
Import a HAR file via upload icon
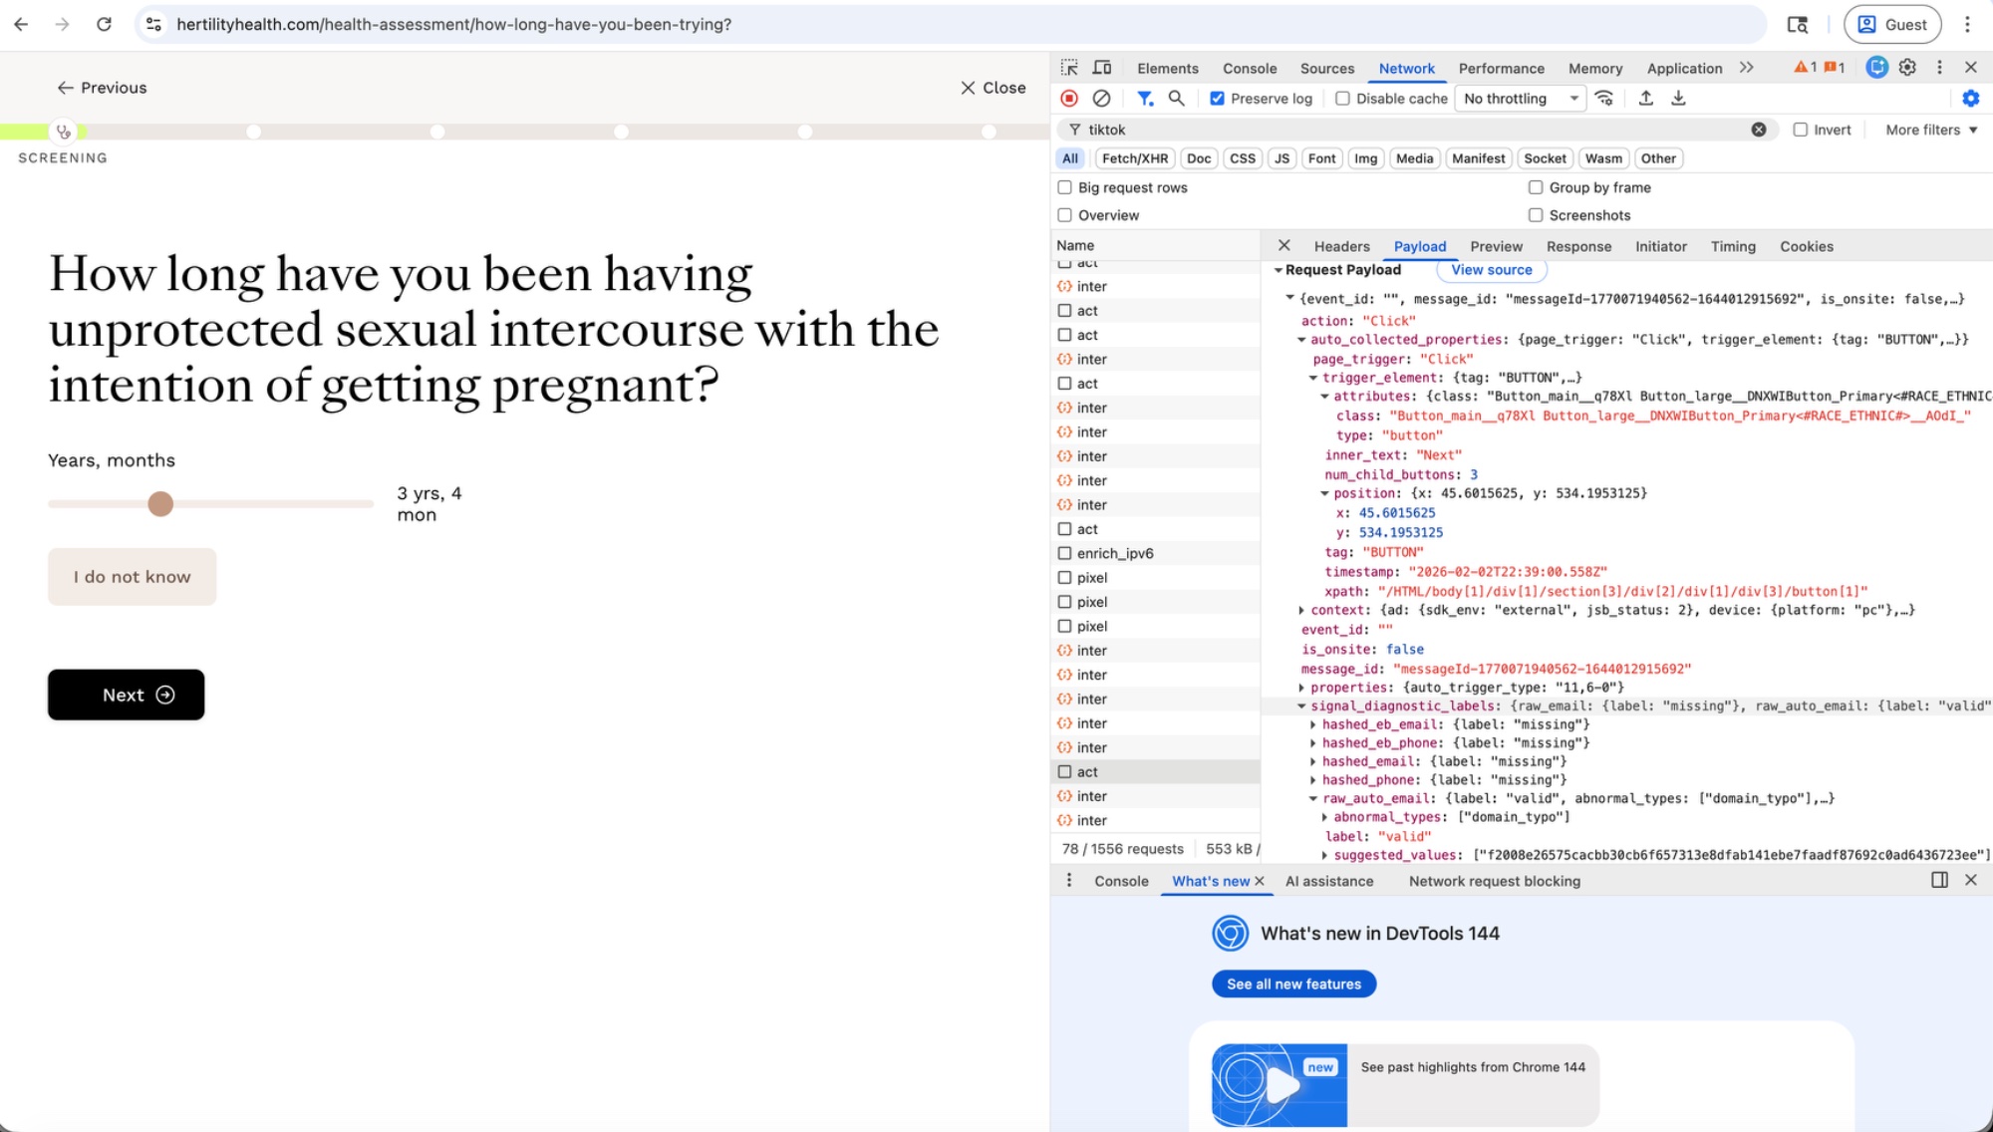click(x=1647, y=99)
